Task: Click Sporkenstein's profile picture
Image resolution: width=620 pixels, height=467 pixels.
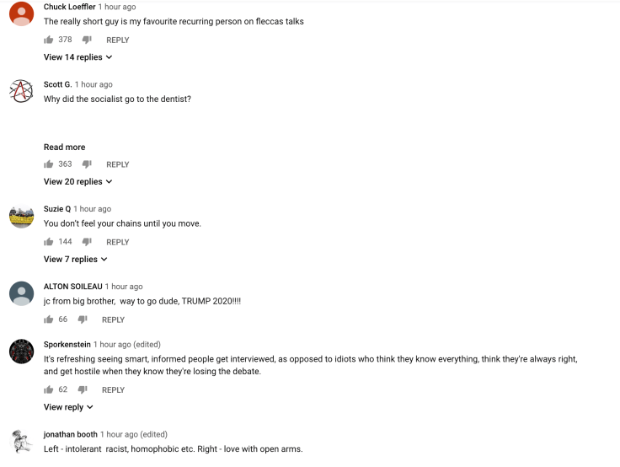Action: [x=21, y=351]
